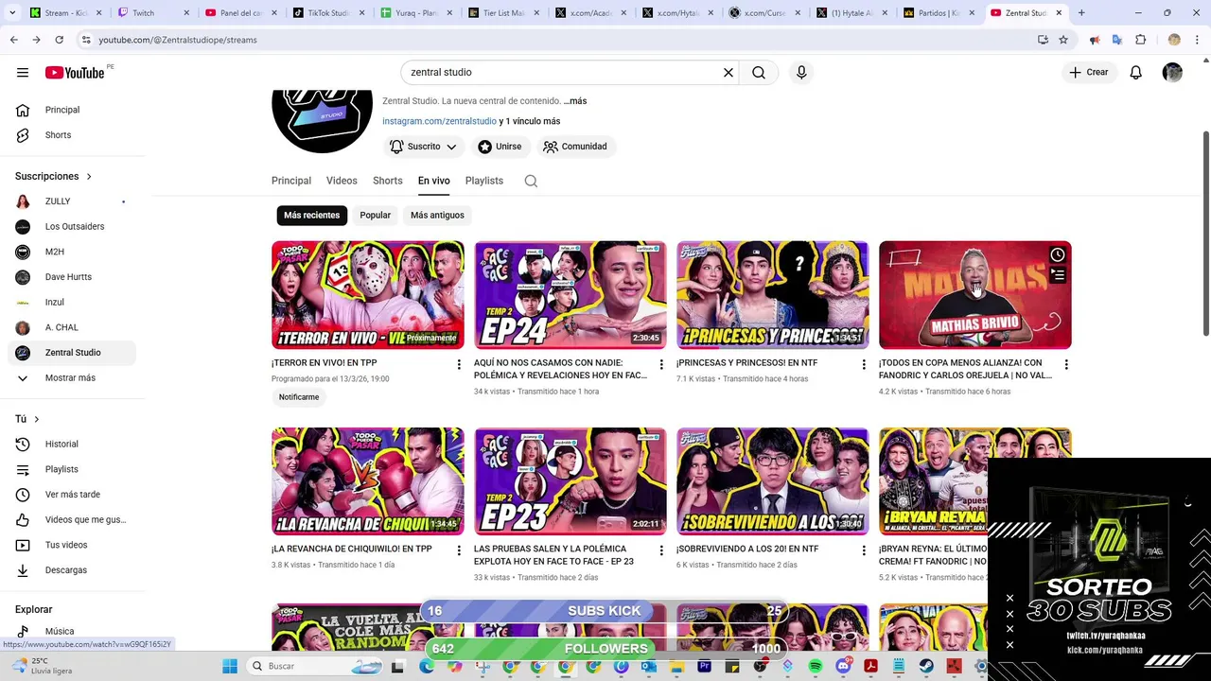1211x681 pixels.
Task: Expand Suscripciones section chevron
Action: pyautogui.click(x=89, y=177)
